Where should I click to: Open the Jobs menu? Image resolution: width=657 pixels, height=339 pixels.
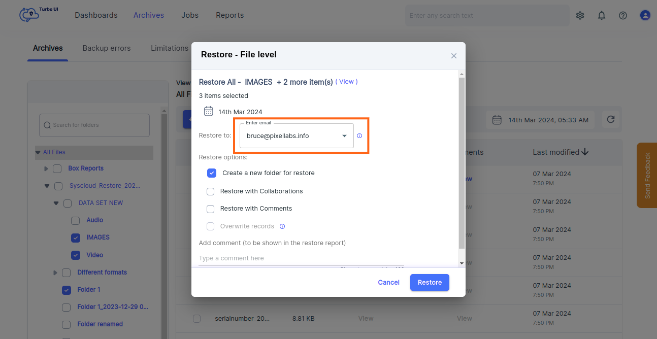point(190,15)
